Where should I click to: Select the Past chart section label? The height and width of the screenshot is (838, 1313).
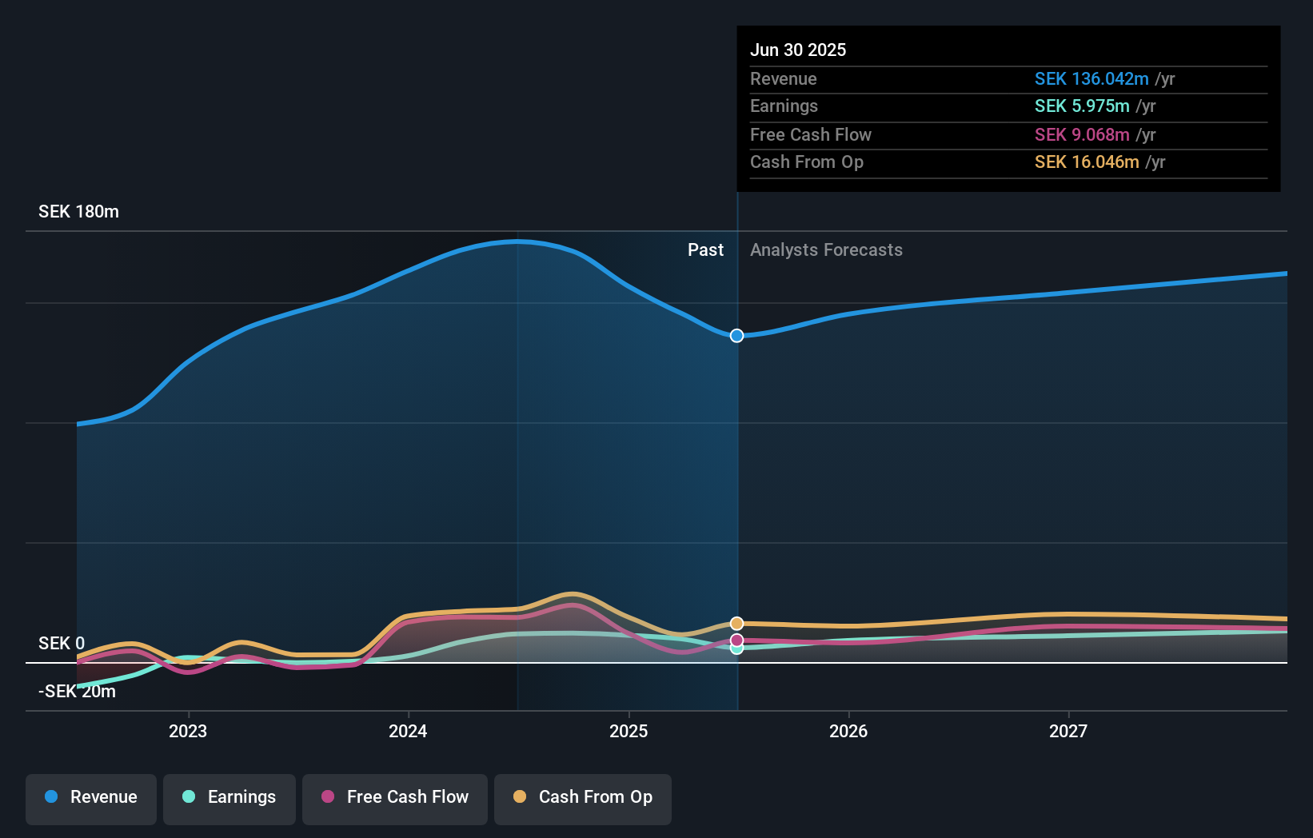(x=705, y=249)
